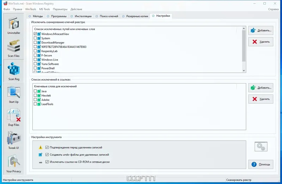Open the MS Tools menu

point(44,9)
